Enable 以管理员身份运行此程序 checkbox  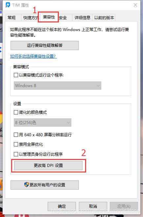(x=16, y=154)
